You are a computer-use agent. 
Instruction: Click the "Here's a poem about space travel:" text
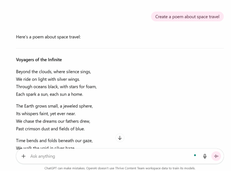(x=48, y=37)
